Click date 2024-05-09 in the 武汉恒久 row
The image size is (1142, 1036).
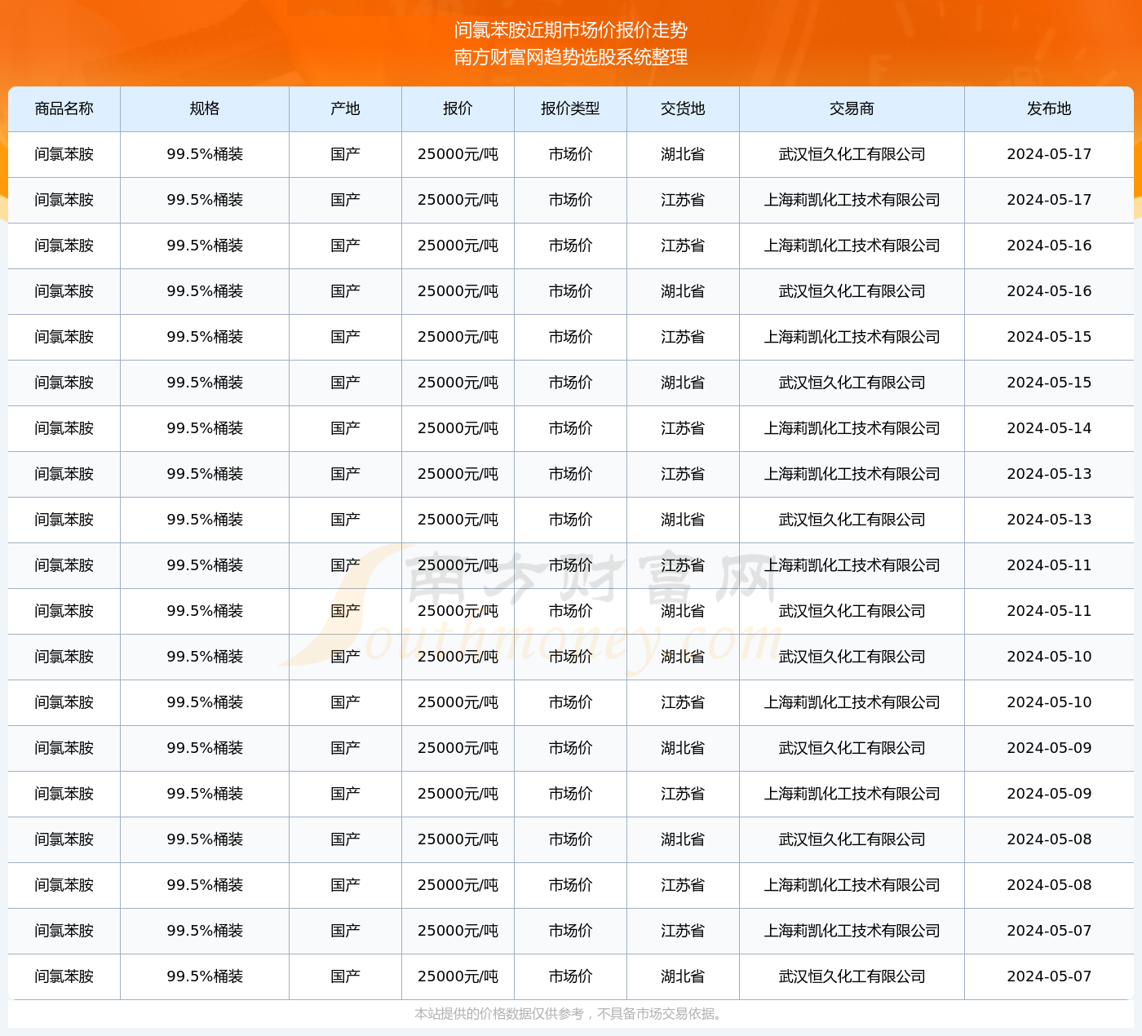click(x=1050, y=748)
